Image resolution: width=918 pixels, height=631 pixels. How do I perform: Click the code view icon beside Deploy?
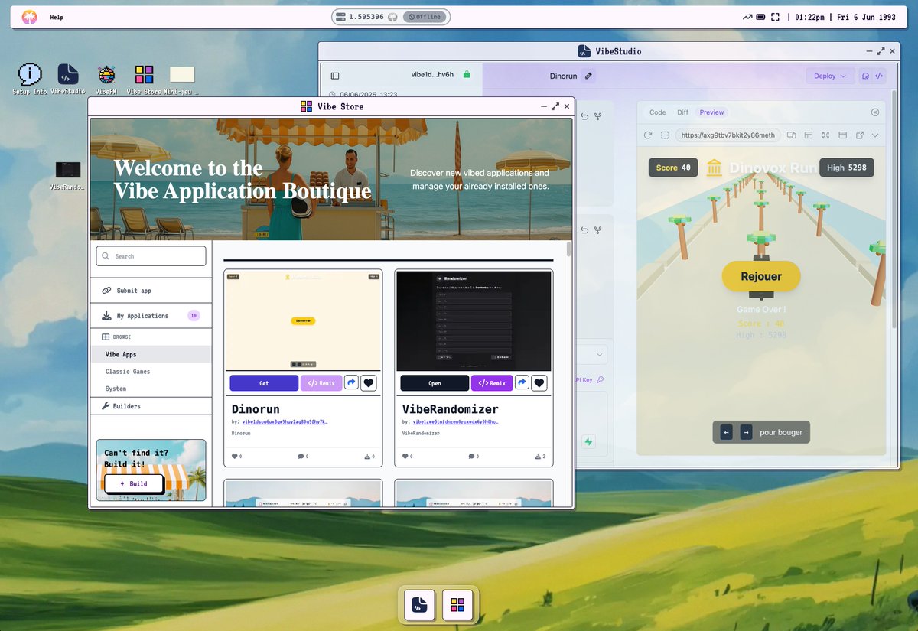click(x=879, y=76)
